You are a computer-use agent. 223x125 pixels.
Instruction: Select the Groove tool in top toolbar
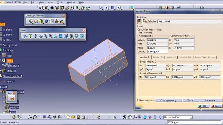coord(57,8)
